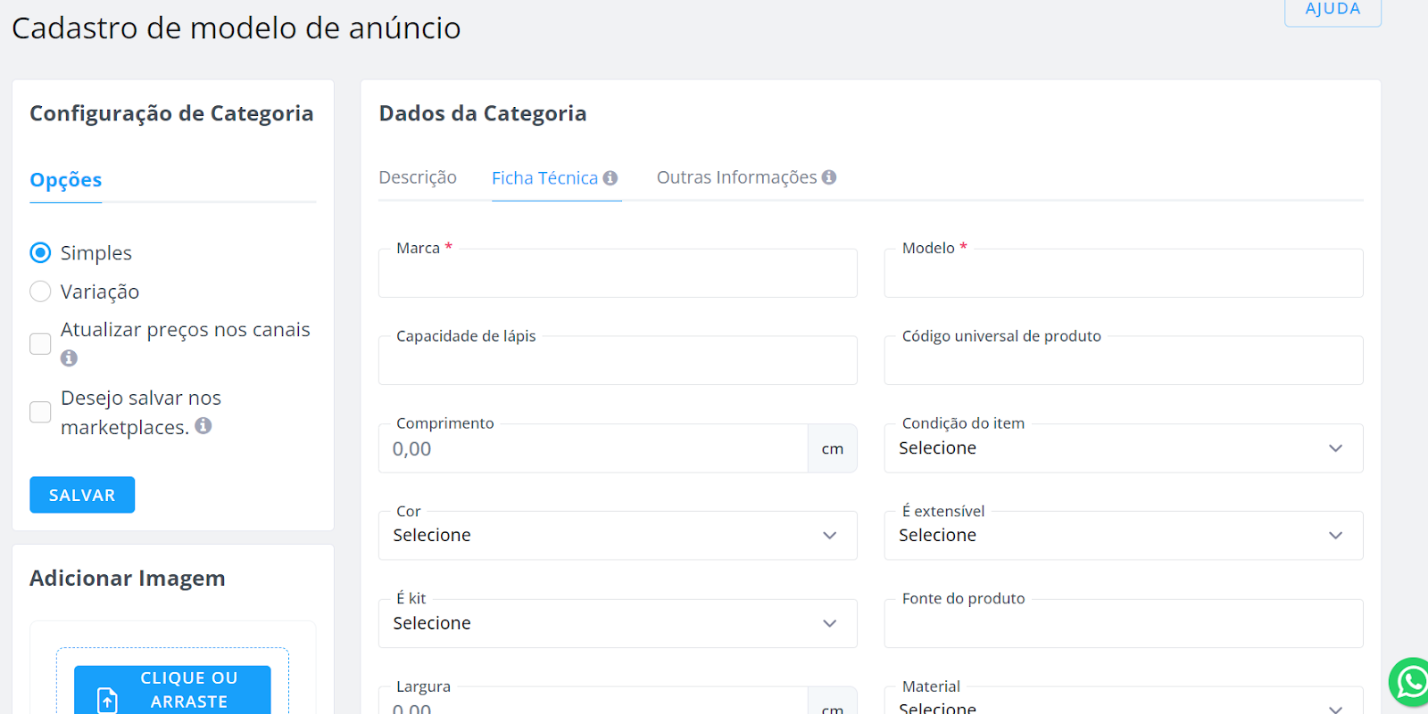This screenshot has height=714, width=1428.
Task: Select the Opções tab
Action: pyautogui.click(x=66, y=180)
